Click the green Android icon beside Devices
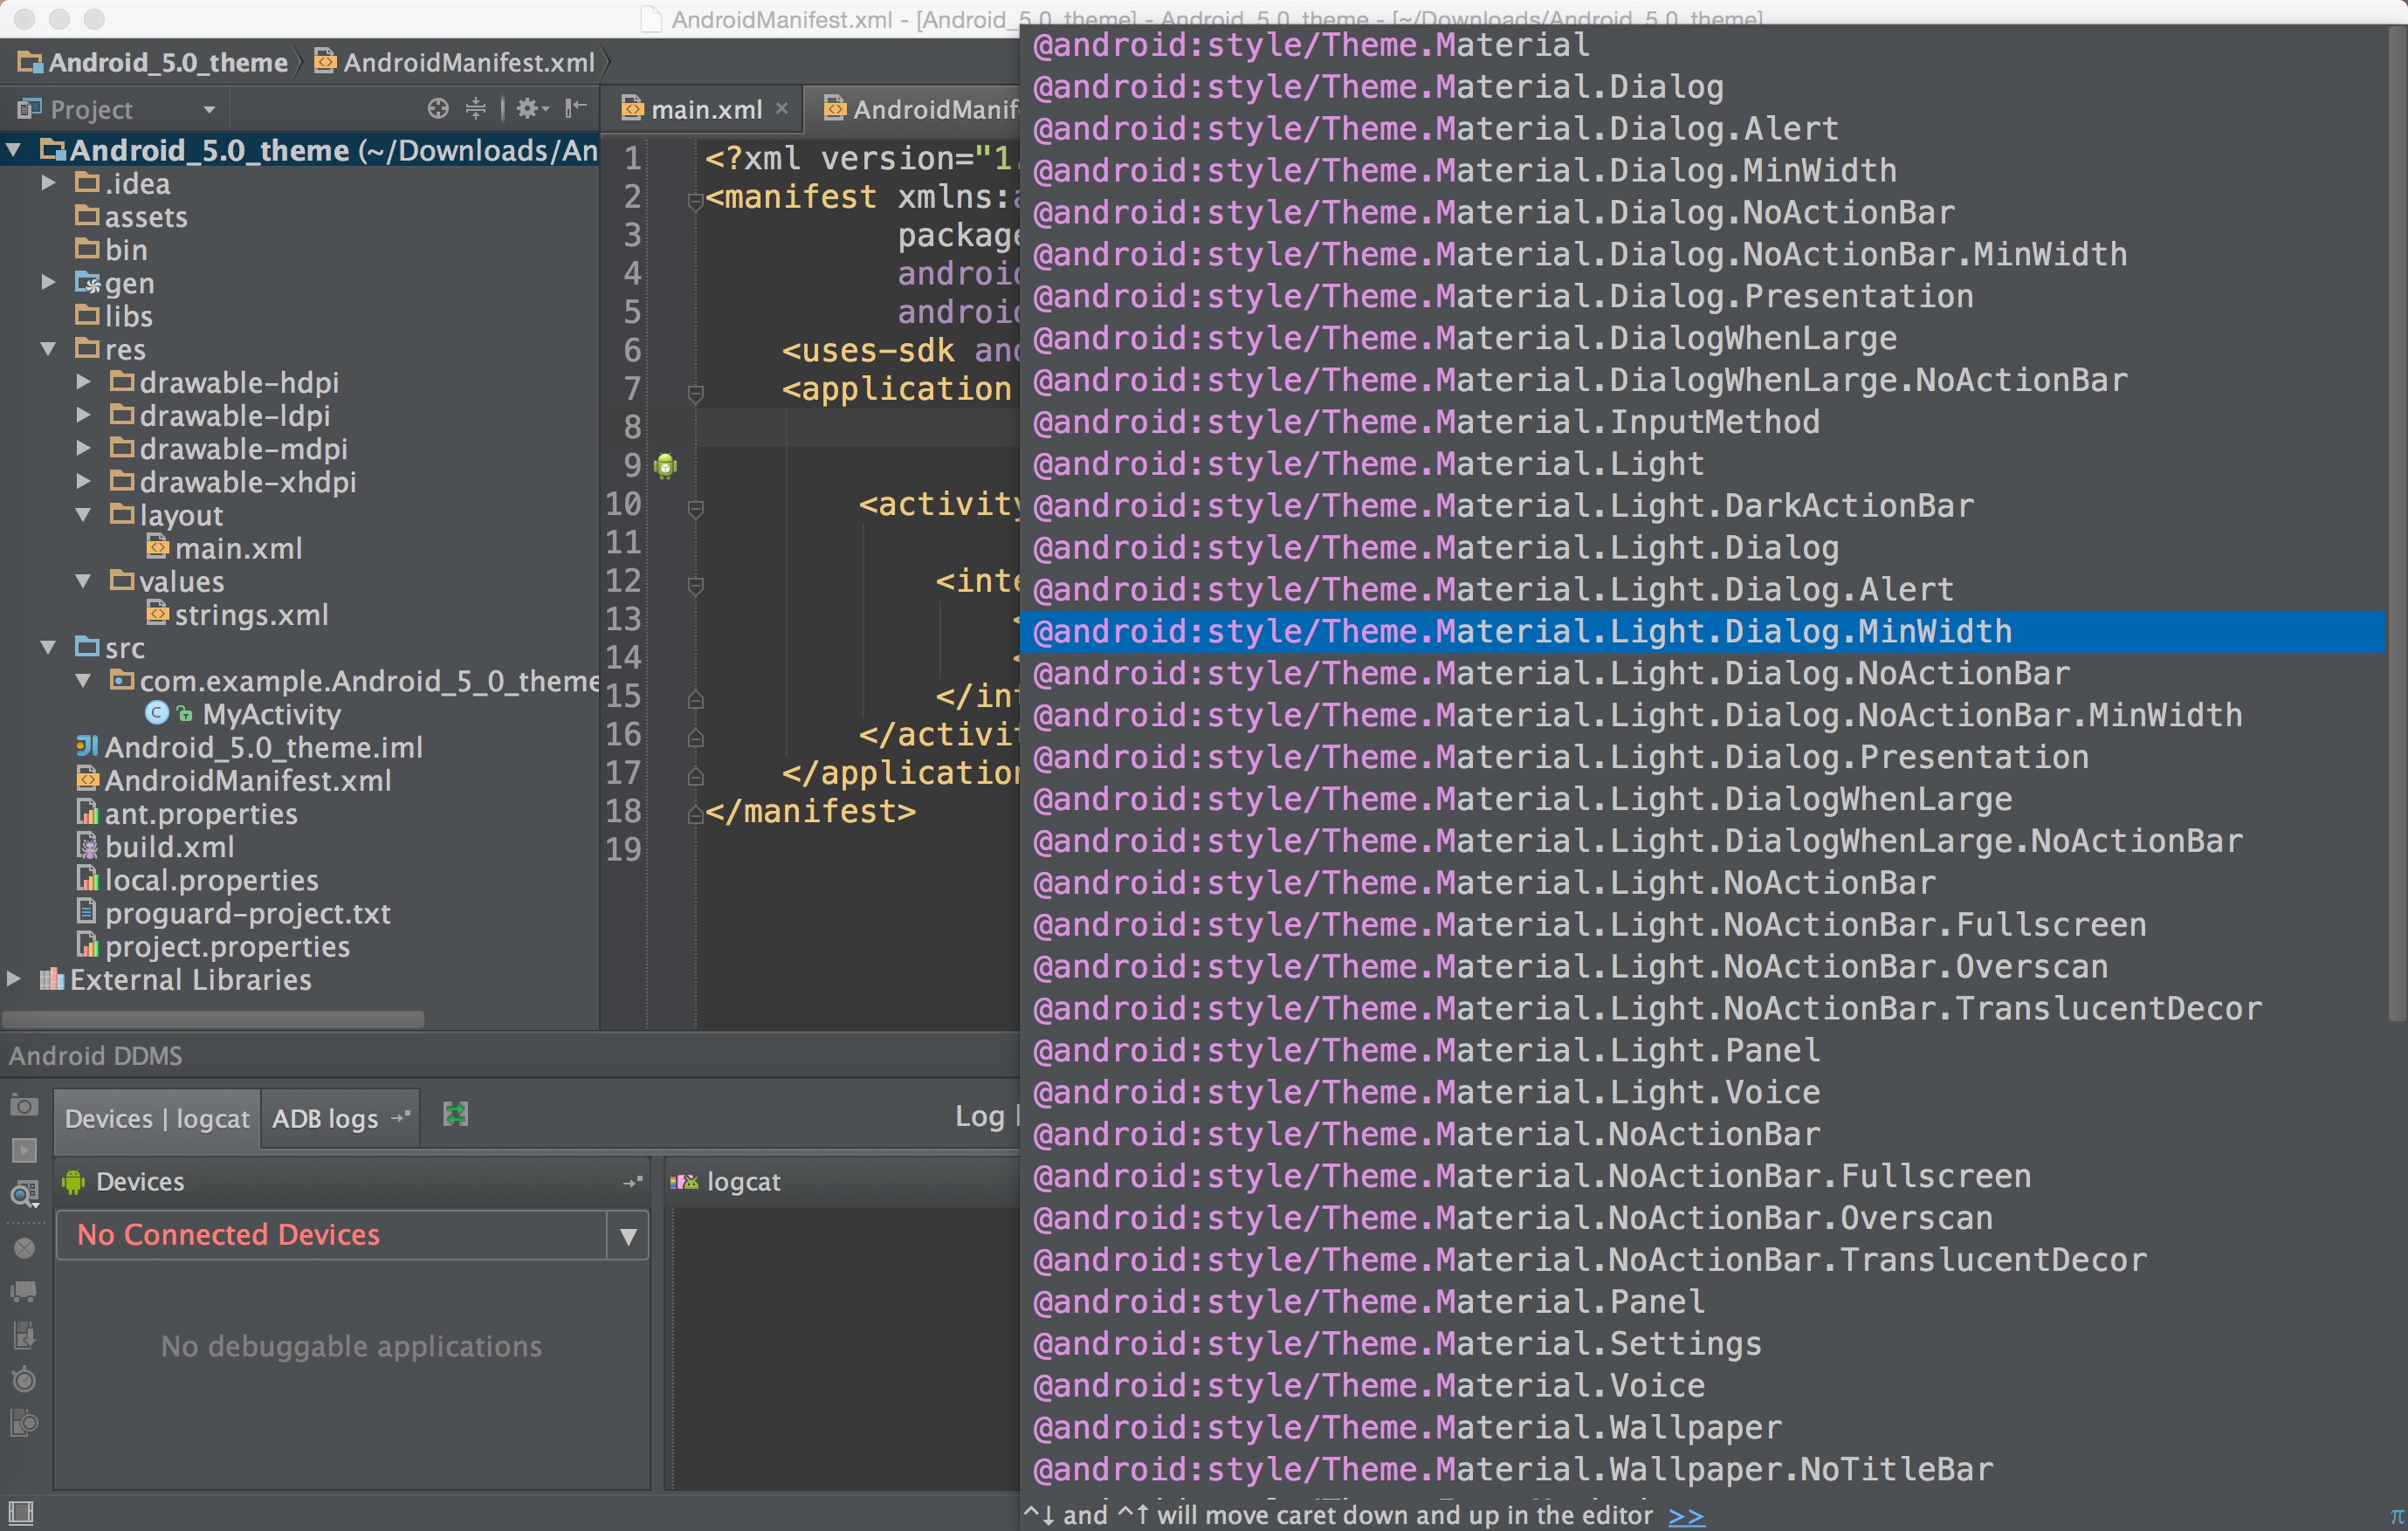2408x1531 pixels. tap(73, 1182)
